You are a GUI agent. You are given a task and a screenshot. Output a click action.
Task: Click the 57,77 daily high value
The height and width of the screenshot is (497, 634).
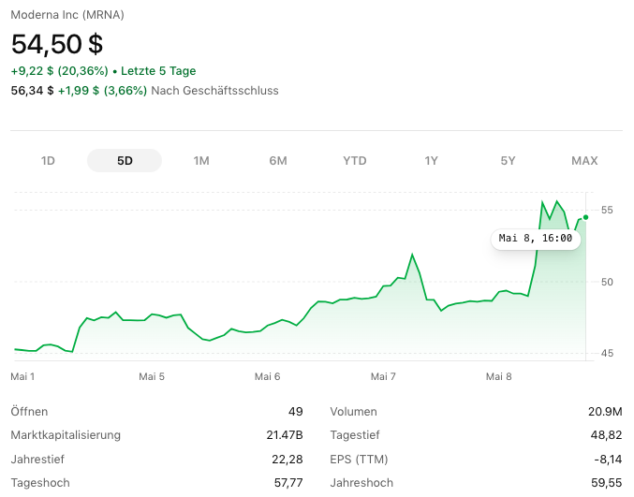(x=288, y=483)
